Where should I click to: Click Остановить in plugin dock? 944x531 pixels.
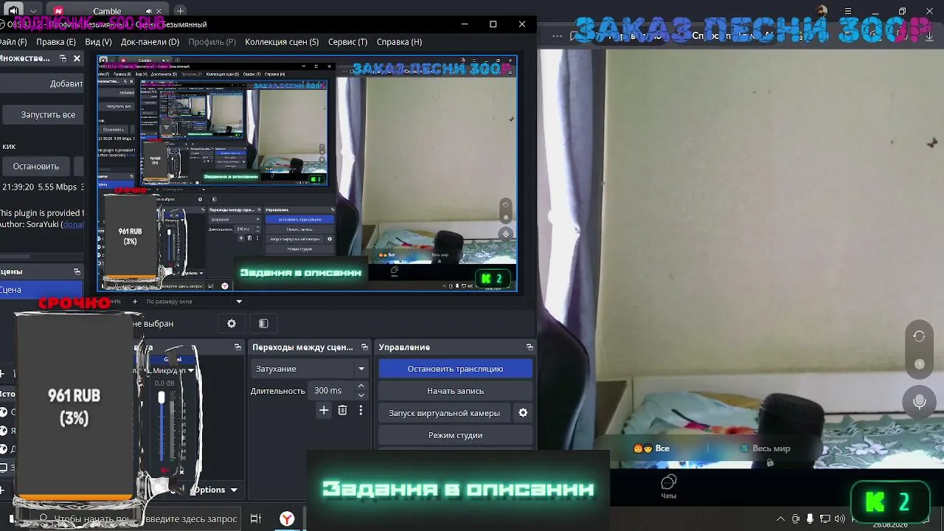coord(35,166)
